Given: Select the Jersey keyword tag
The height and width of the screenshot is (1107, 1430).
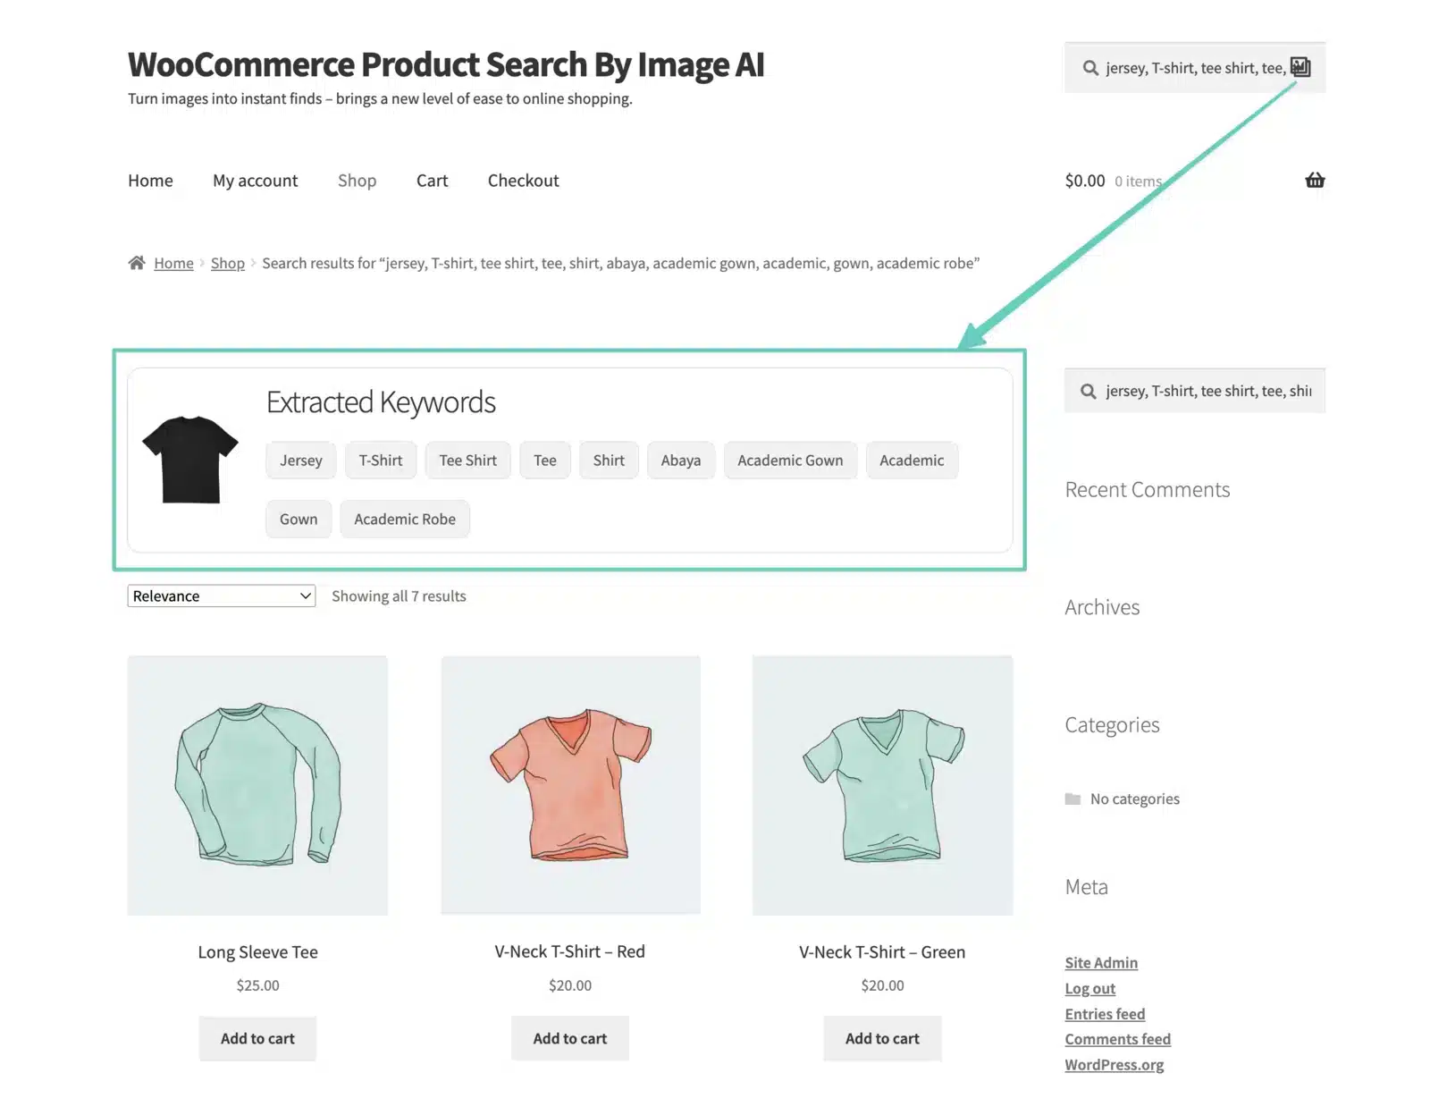Looking at the screenshot, I should 301,461.
